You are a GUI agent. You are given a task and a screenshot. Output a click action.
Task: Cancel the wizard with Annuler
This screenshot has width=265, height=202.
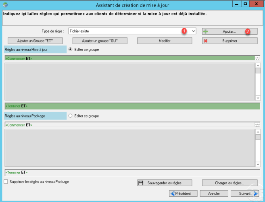(214, 194)
